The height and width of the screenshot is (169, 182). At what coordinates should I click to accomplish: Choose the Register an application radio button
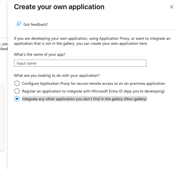17,91
